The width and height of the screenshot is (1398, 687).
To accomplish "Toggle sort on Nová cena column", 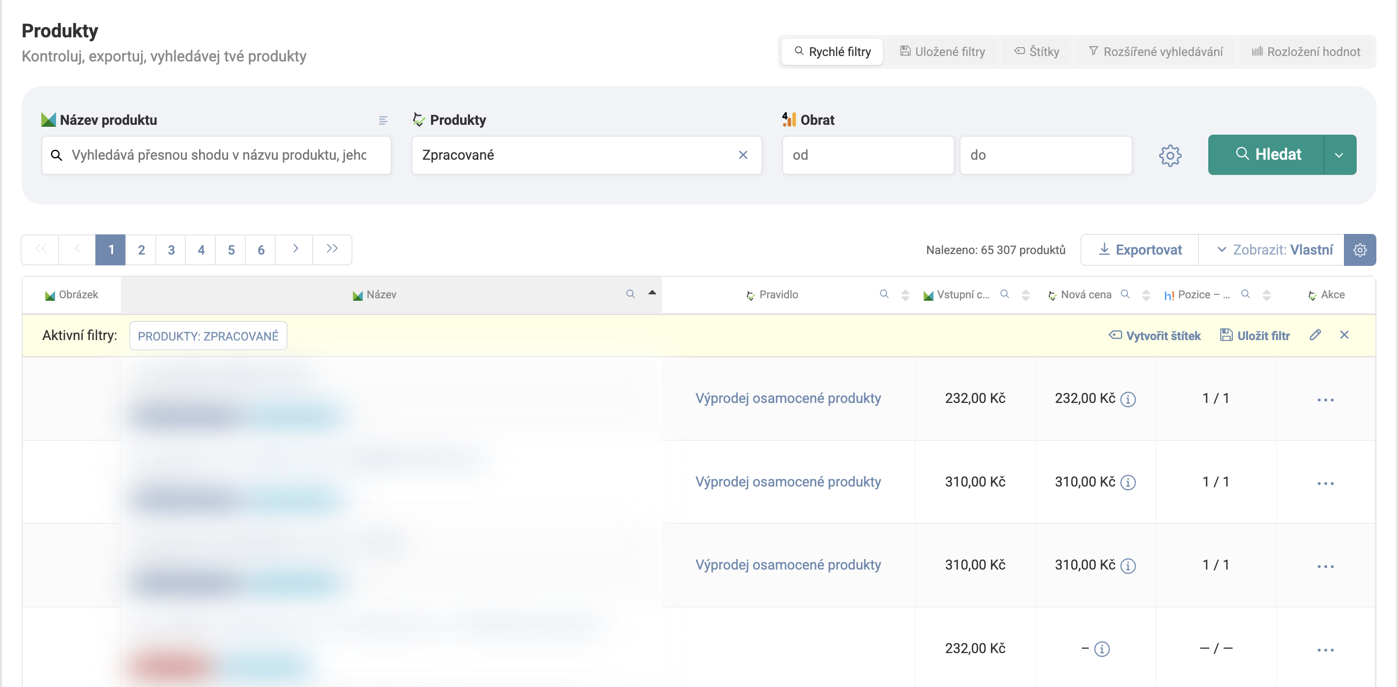I will tap(1146, 295).
